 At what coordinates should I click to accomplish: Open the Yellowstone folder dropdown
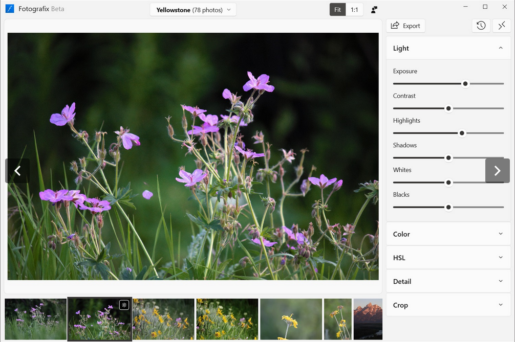pyautogui.click(x=193, y=10)
